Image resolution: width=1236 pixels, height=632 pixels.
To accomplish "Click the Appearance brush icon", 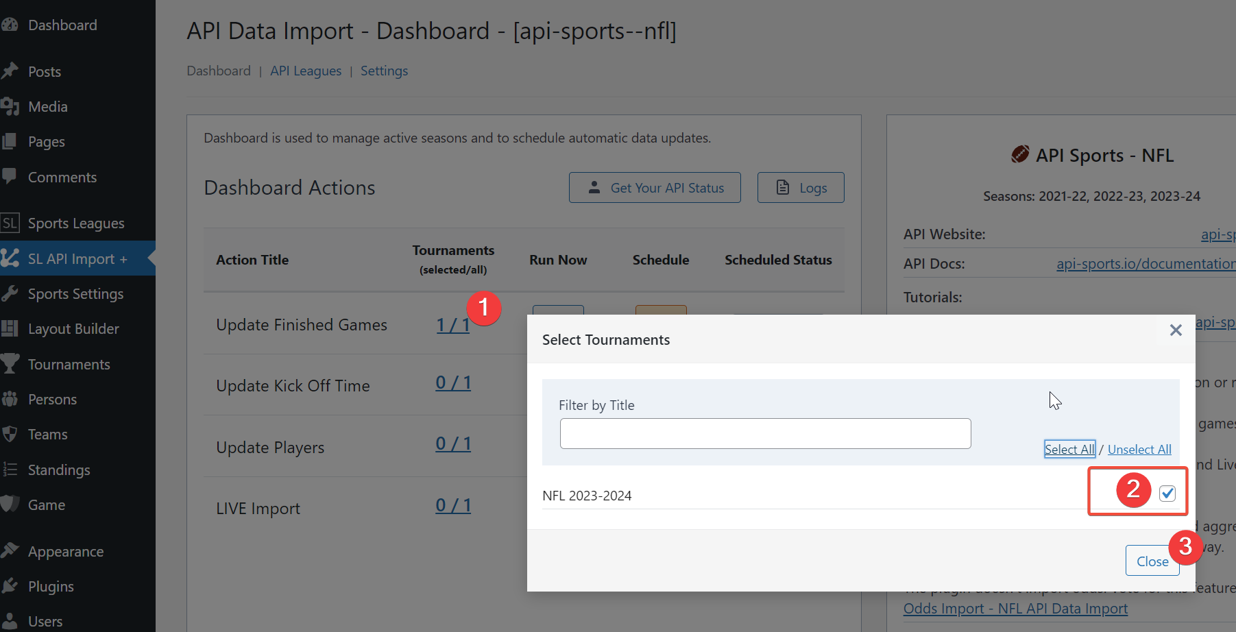I will (x=10, y=551).
